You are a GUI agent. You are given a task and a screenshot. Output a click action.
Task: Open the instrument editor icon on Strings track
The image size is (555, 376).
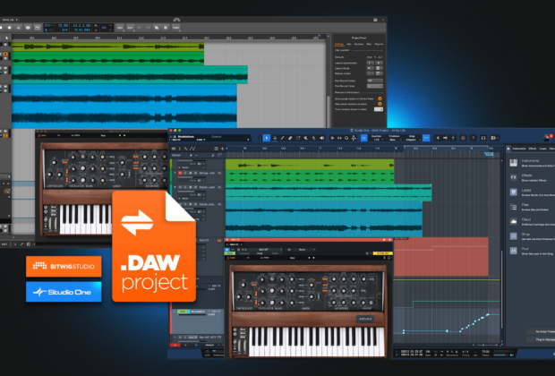coord(219,173)
